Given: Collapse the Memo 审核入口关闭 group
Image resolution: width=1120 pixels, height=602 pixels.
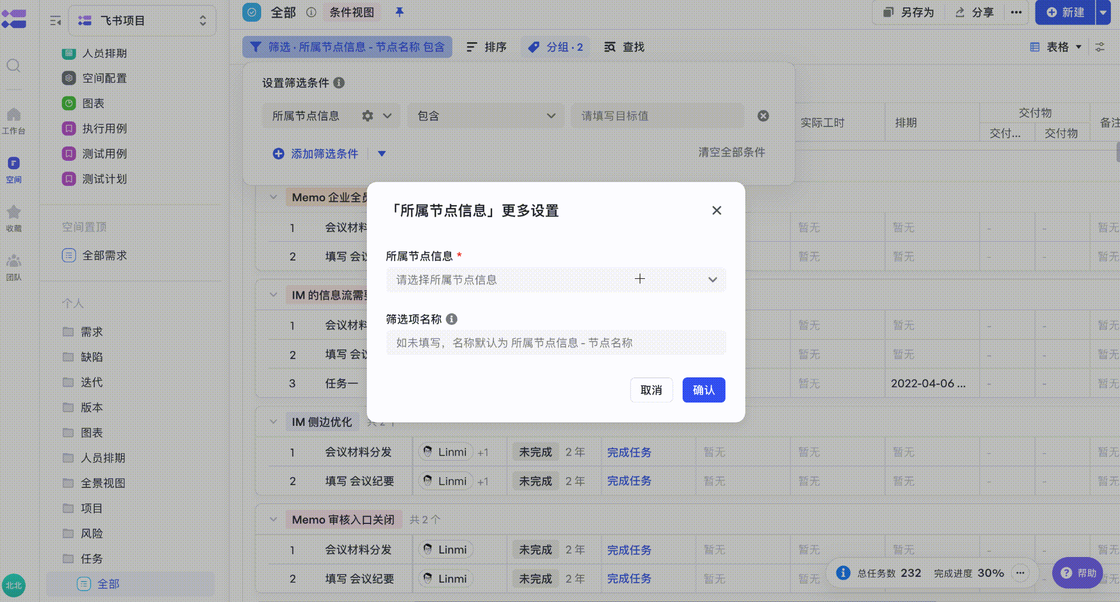Looking at the screenshot, I should (x=273, y=519).
